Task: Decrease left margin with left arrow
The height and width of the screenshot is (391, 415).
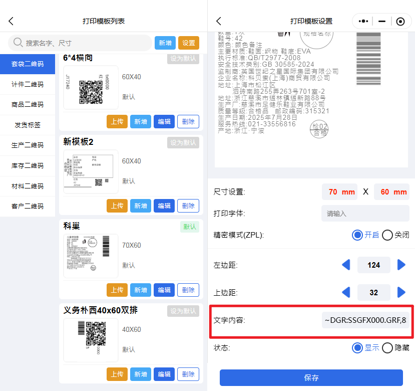Action: click(x=346, y=265)
